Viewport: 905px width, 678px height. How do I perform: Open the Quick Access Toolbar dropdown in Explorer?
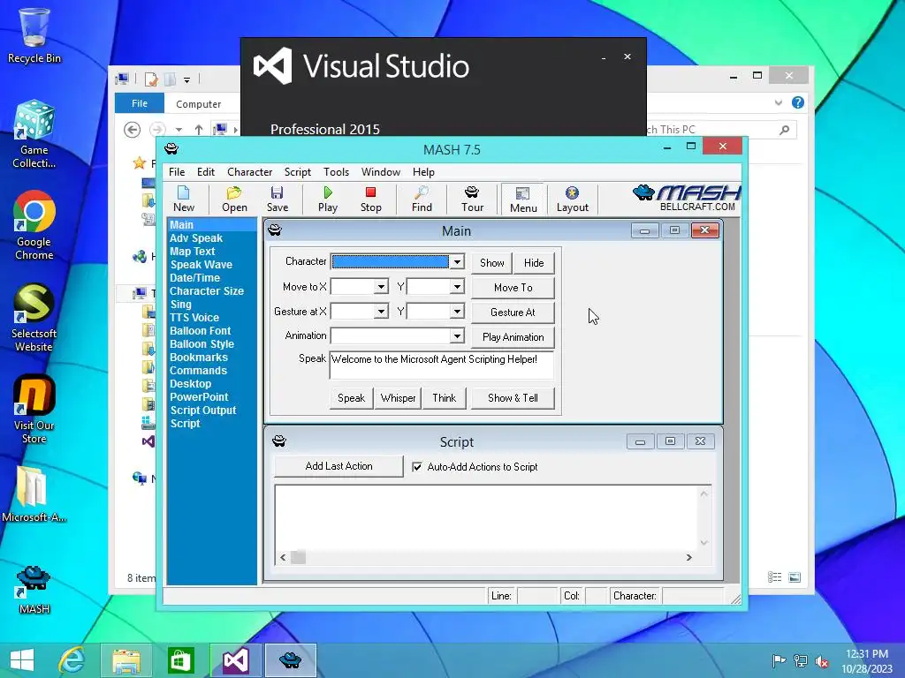(x=187, y=79)
